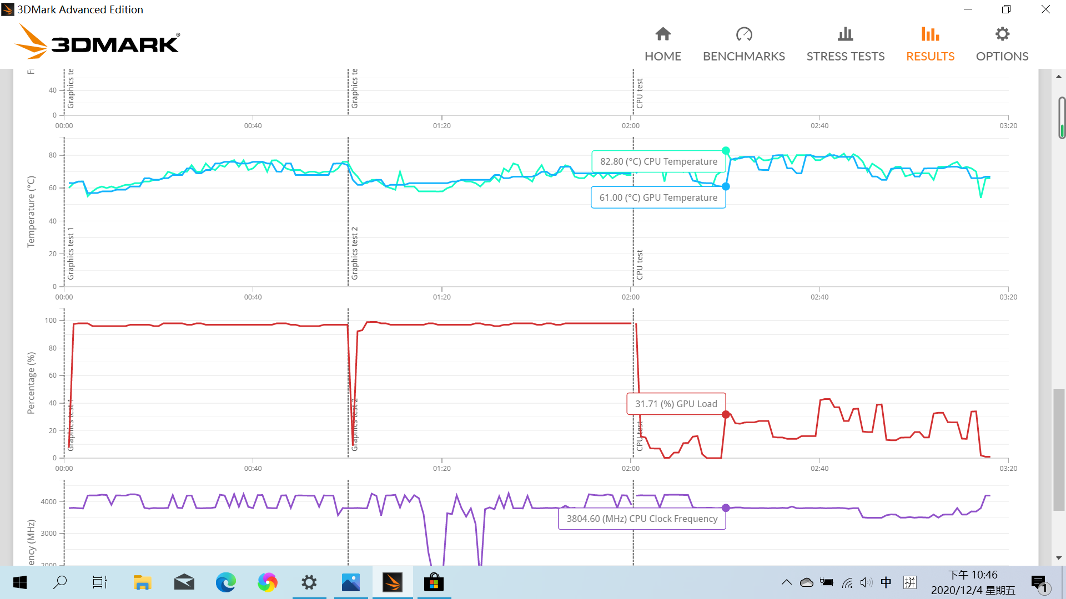Image resolution: width=1066 pixels, height=599 pixels.
Task: Open the OPTIONS tab
Action: (x=1002, y=44)
